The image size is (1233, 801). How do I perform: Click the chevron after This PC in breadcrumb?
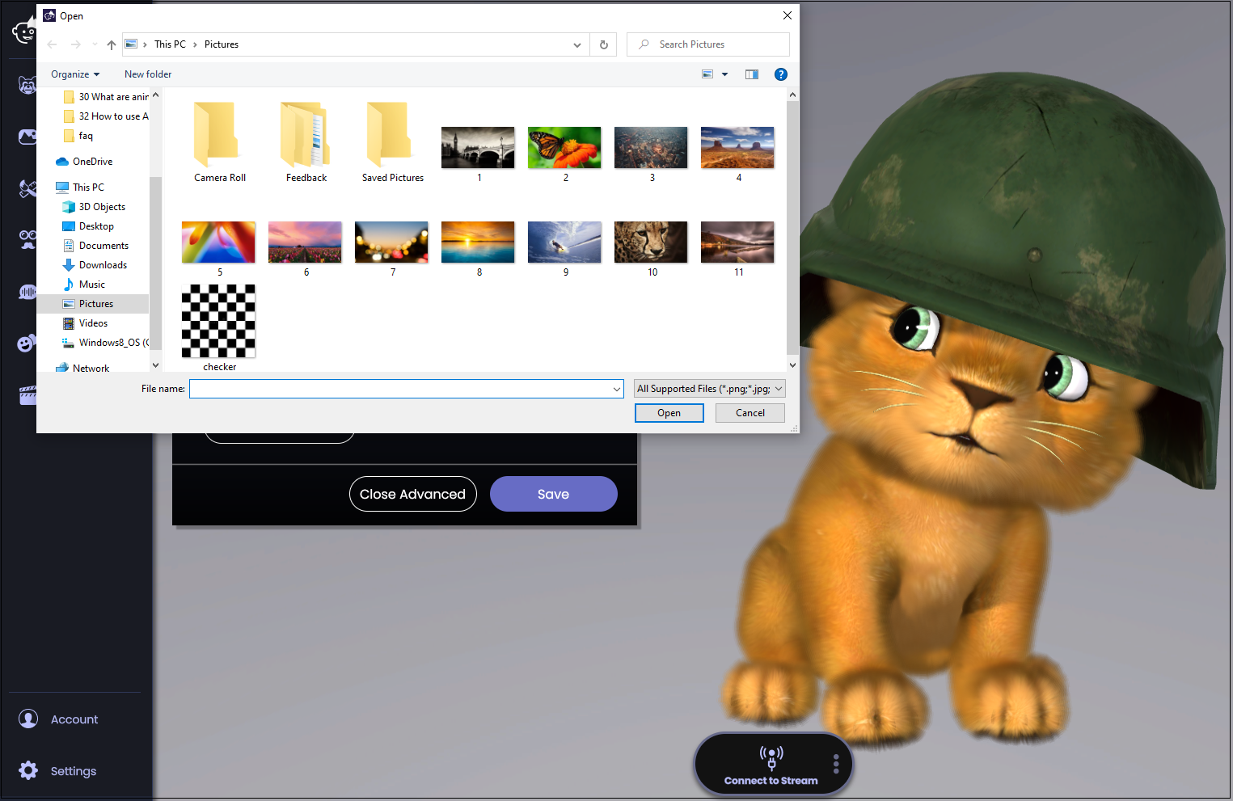(x=195, y=44)
